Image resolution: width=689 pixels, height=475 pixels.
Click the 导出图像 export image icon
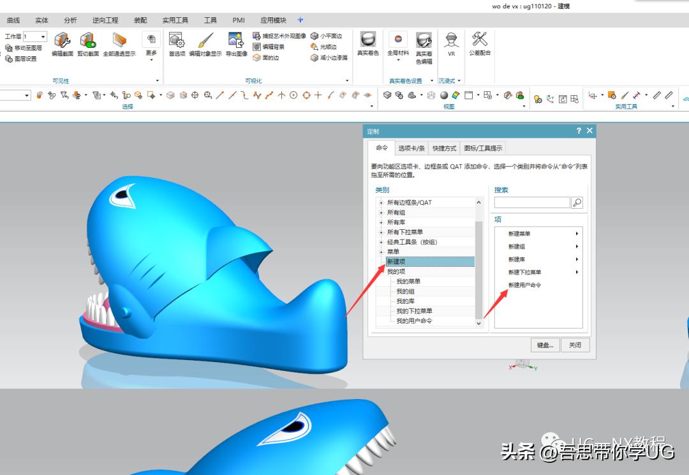click(236, 42)
